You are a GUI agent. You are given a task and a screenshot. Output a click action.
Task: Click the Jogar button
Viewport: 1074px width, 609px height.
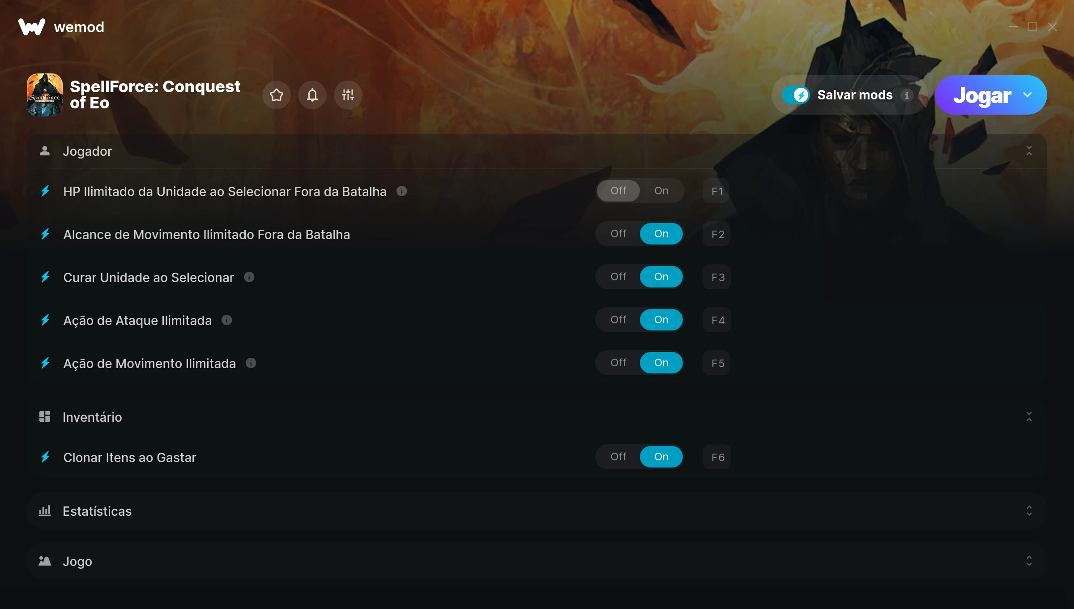[982, 95]
